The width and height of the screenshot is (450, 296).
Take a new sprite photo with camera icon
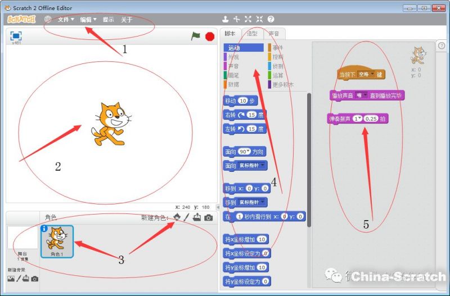pos(209,217)
